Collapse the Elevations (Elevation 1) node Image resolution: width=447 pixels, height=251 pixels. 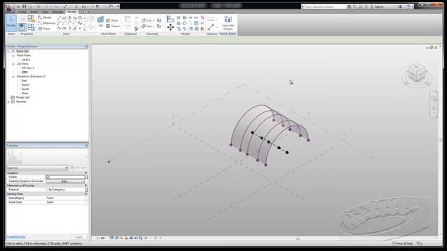click(13, 77)
